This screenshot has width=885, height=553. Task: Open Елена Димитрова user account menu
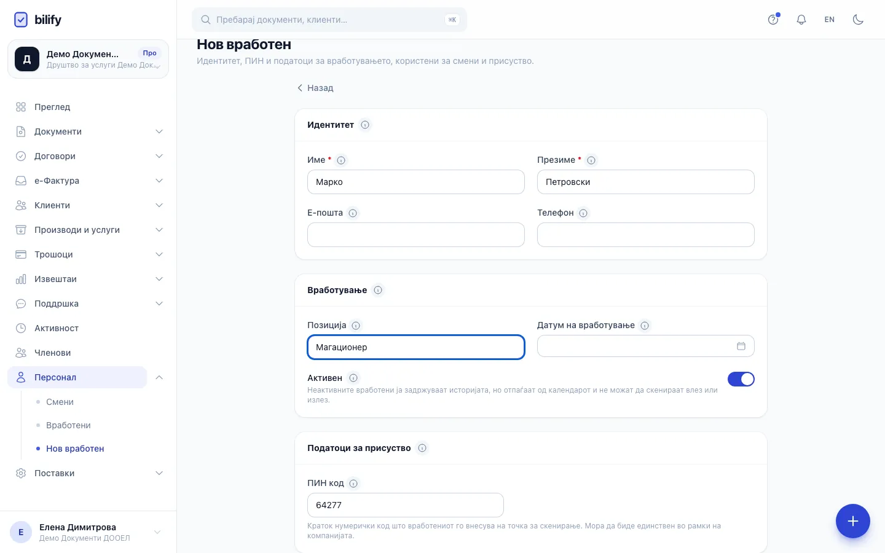(88, 532)
